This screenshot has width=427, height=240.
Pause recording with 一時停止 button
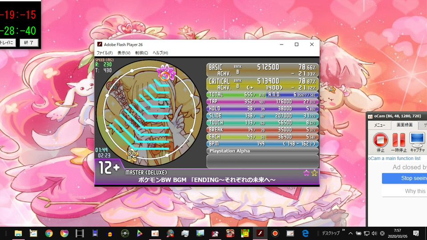point(399,142)
